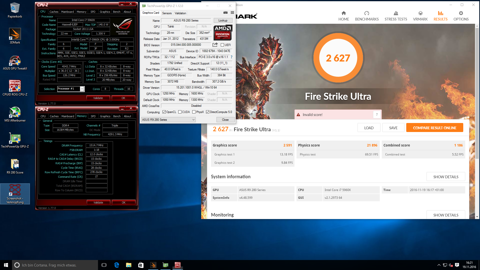Image resolution: width=480 pixels, height=270 pixels.
Task: Open Papierkorb recycle bin desktop icon
Action: click(x=15, y=10)
